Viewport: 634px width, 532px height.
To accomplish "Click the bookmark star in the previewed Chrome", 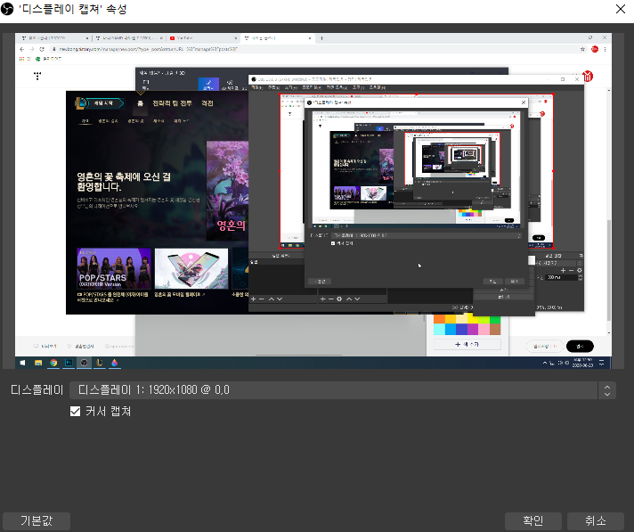I will click(x=582, y=49).
